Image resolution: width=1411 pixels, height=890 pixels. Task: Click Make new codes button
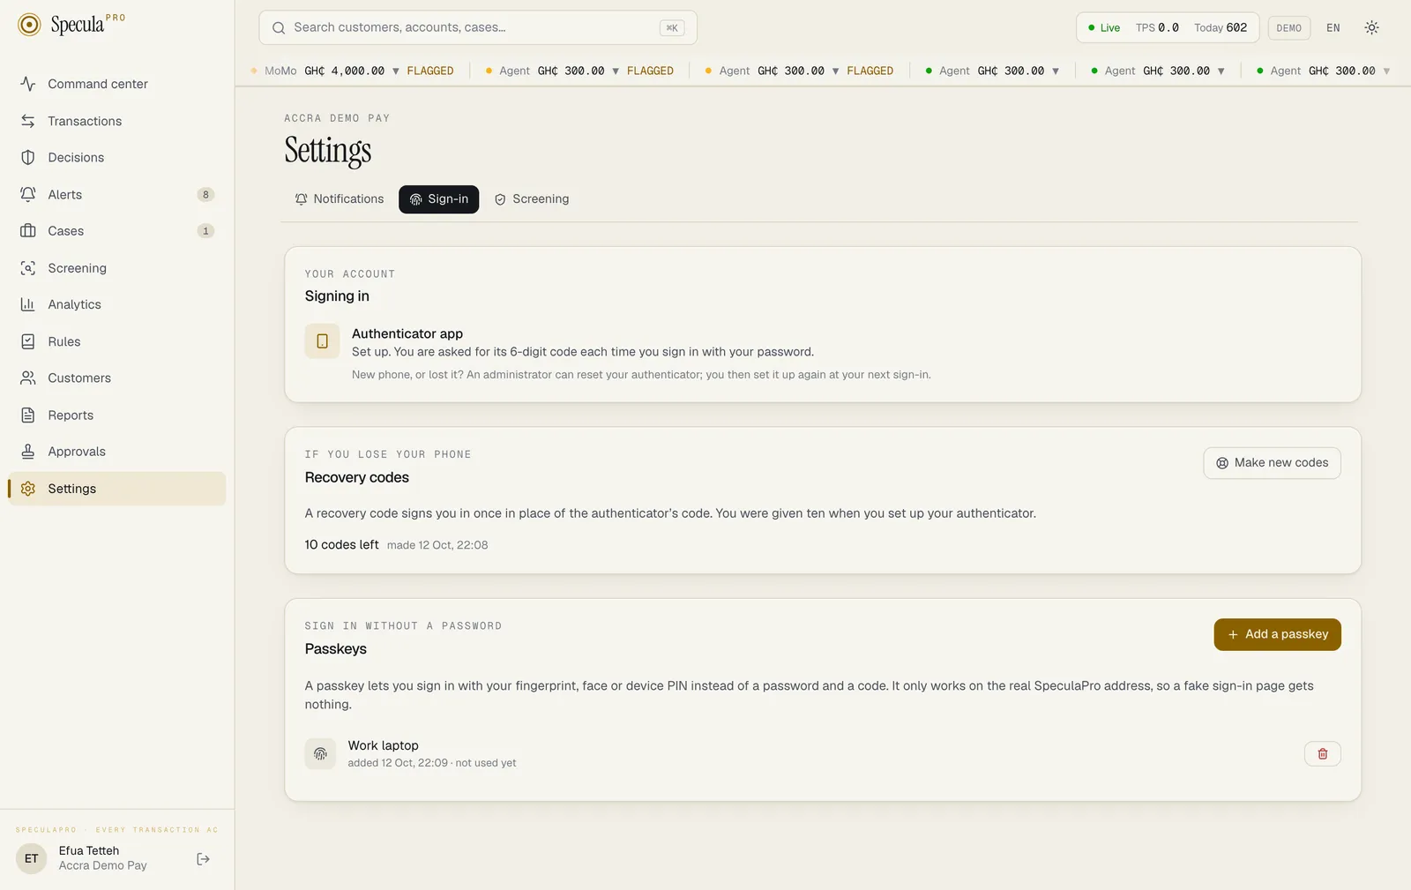click(1272, 463)
